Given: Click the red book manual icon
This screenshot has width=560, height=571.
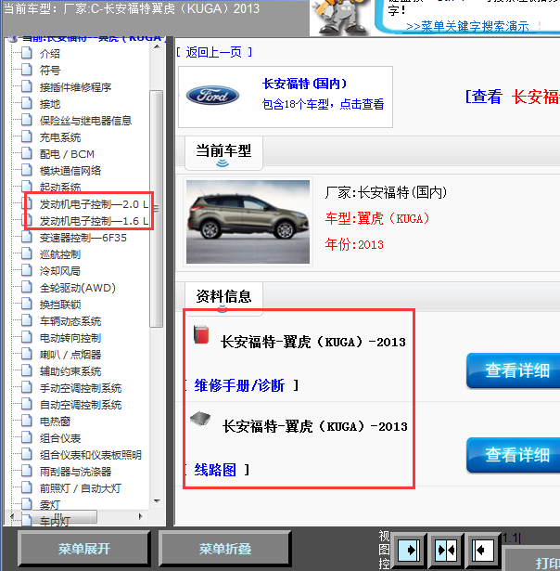Looking at the screenshot, I should 201,334.
